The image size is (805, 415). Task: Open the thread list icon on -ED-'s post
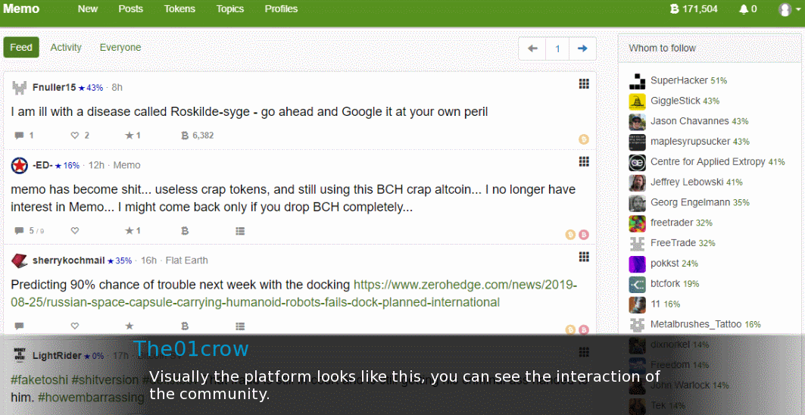click(x=240, y=231)
